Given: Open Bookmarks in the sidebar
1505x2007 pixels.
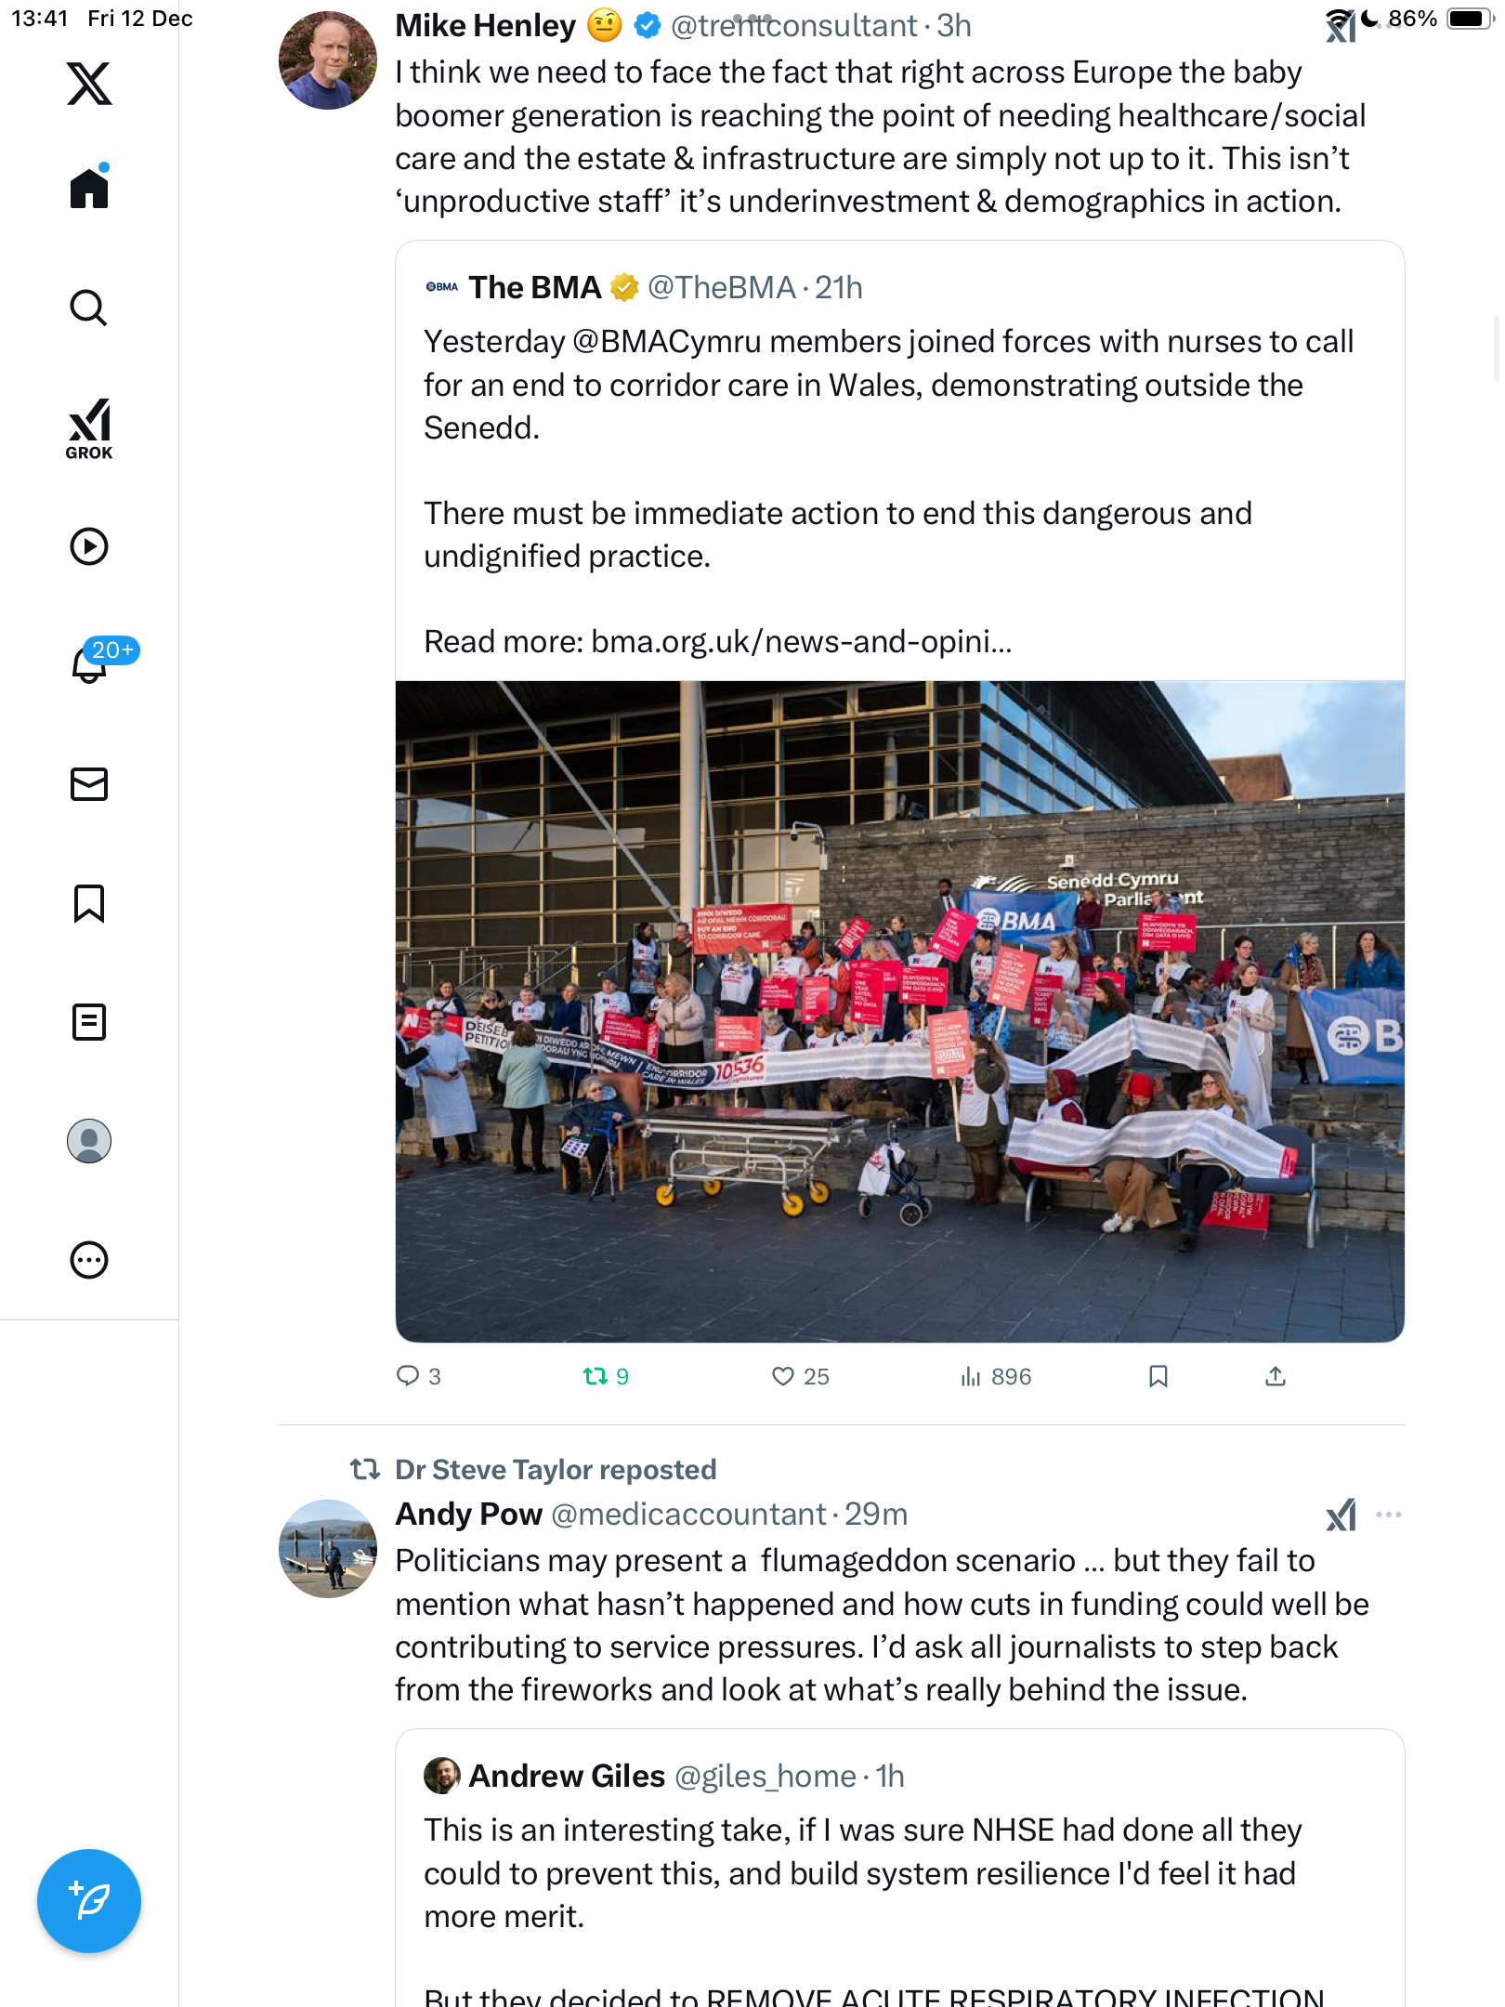Looking at the screenshot, I should (x=89, y=903).
